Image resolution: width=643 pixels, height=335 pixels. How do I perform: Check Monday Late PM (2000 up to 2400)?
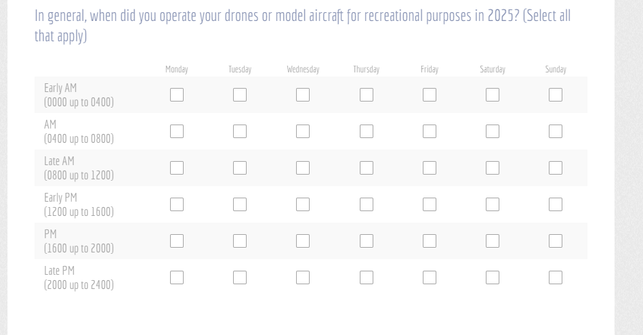click(x=177, y=277)
